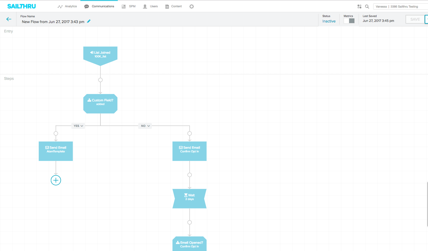Click connector circle above the Wait node
The image size is (428, 251).
(x=190, y=175)
